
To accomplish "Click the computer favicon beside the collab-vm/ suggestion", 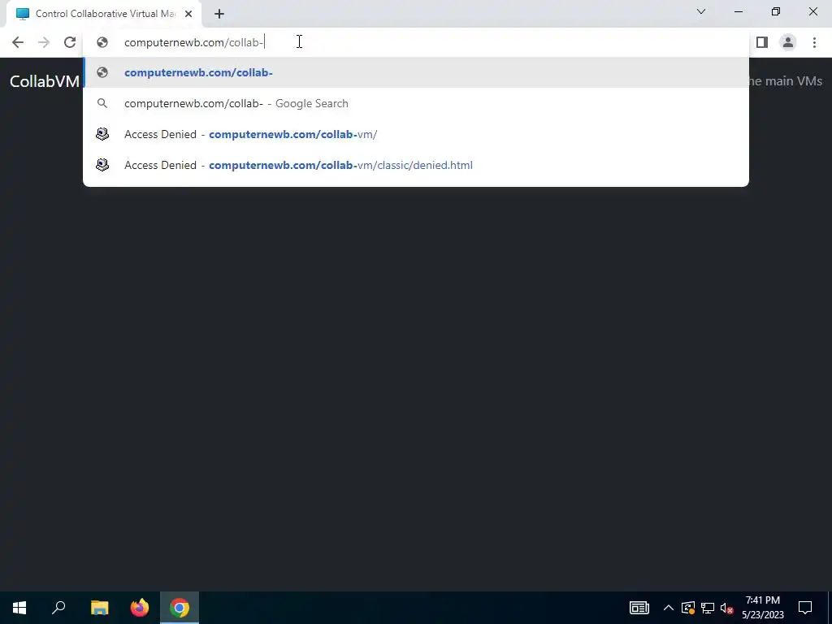I will click(102, 134).
